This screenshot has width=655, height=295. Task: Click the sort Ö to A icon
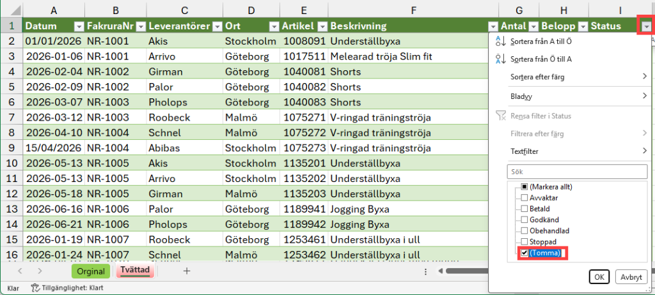(500, 59)
